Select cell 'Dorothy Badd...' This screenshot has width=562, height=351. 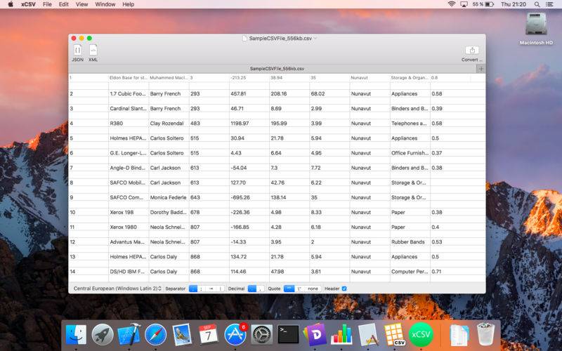(168, 212)
